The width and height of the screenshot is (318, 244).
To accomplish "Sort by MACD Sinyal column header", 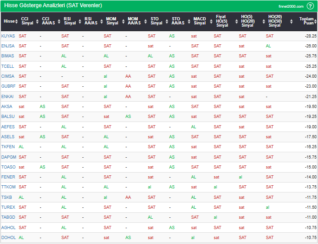I will (x=199, y=21).
